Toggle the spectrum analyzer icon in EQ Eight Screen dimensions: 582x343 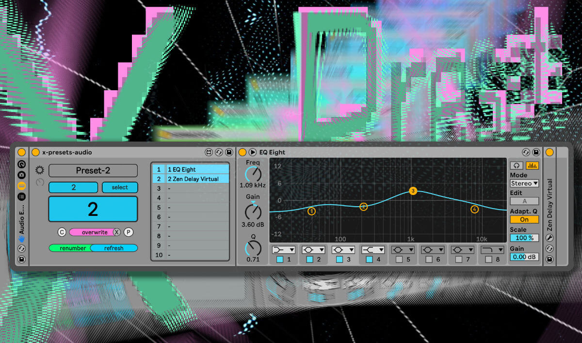point(532,165)
